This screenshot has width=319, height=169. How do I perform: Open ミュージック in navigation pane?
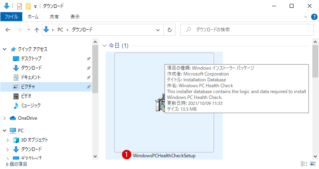pyautogui.click(x=31, y=105)
